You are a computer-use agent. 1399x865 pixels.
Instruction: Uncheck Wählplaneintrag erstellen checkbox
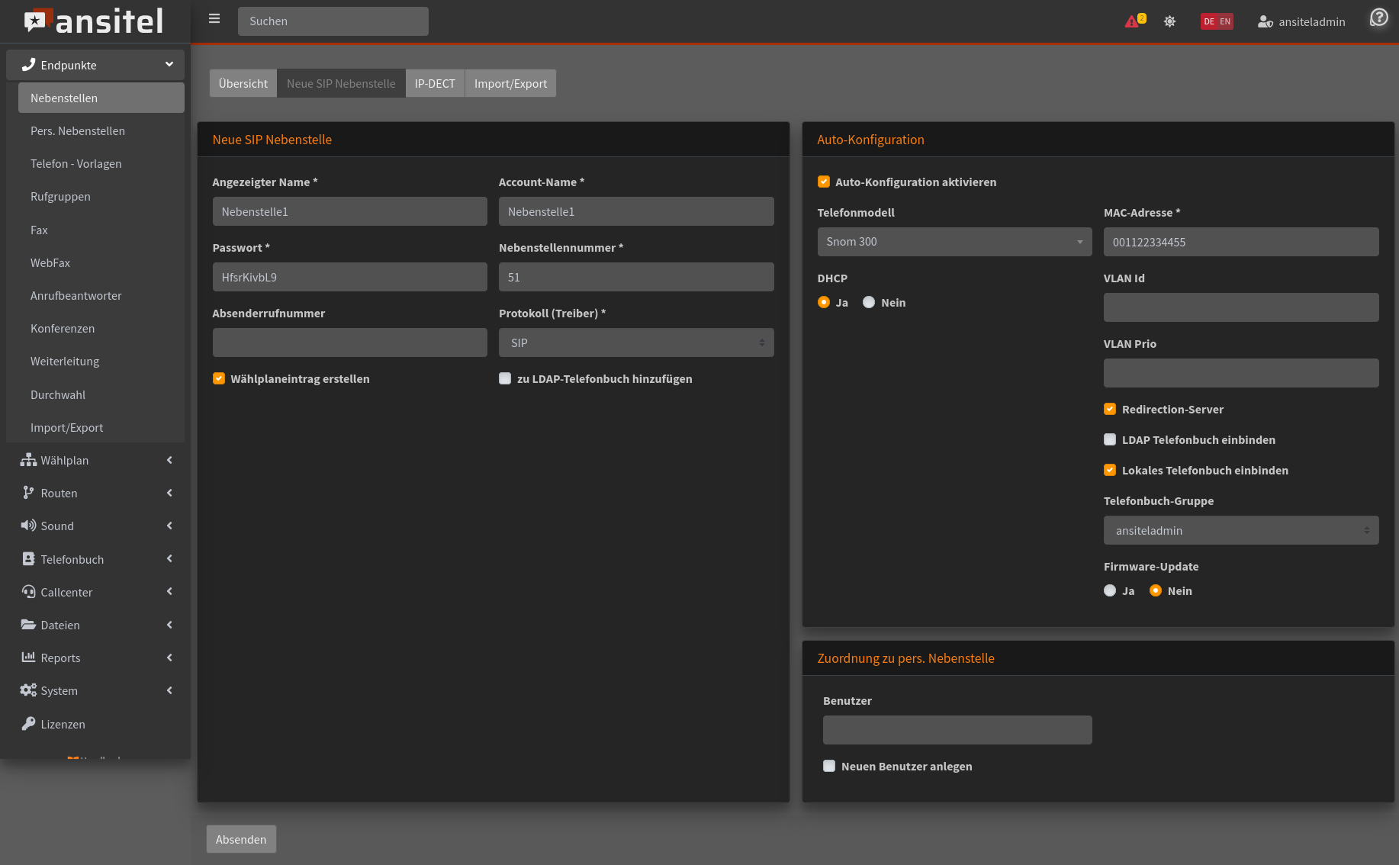pyautogui.click(x=219, y=378)
